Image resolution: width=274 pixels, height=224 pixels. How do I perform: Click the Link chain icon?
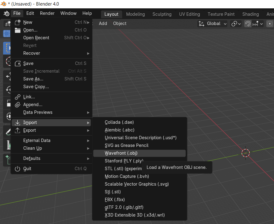tap(17, 97)
